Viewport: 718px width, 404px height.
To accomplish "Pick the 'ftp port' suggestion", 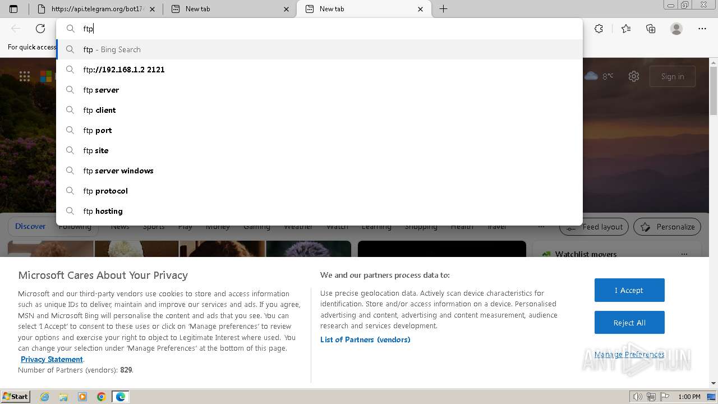I will pyautogui.click(x=320, y=130).
